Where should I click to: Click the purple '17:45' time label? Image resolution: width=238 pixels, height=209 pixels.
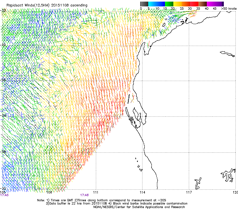point(5,195)
